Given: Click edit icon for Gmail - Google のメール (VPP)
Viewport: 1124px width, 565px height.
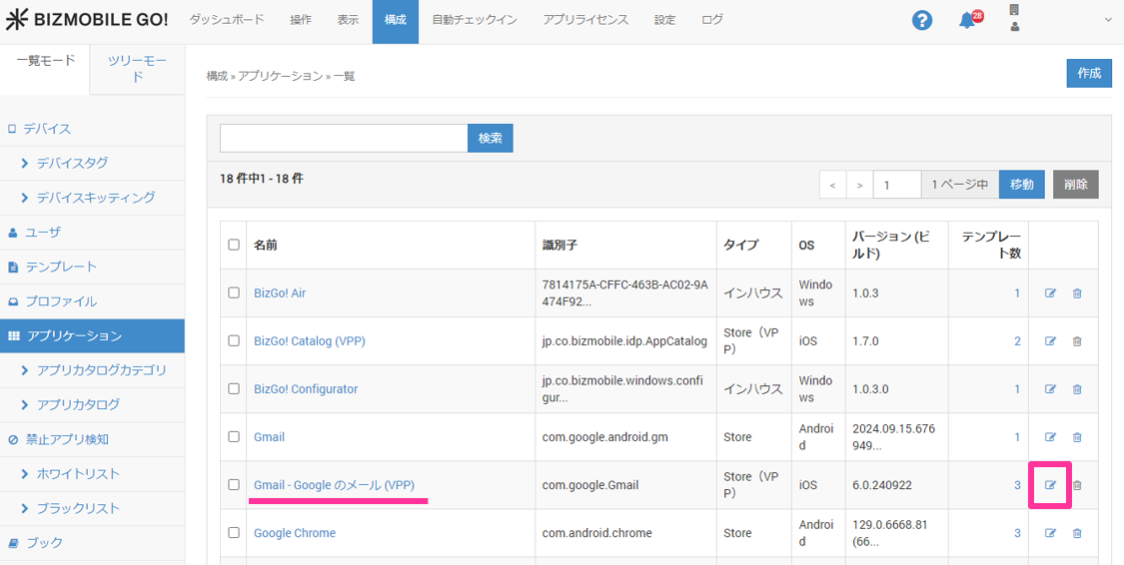Looking at the screenshot, I should 1050,485.
